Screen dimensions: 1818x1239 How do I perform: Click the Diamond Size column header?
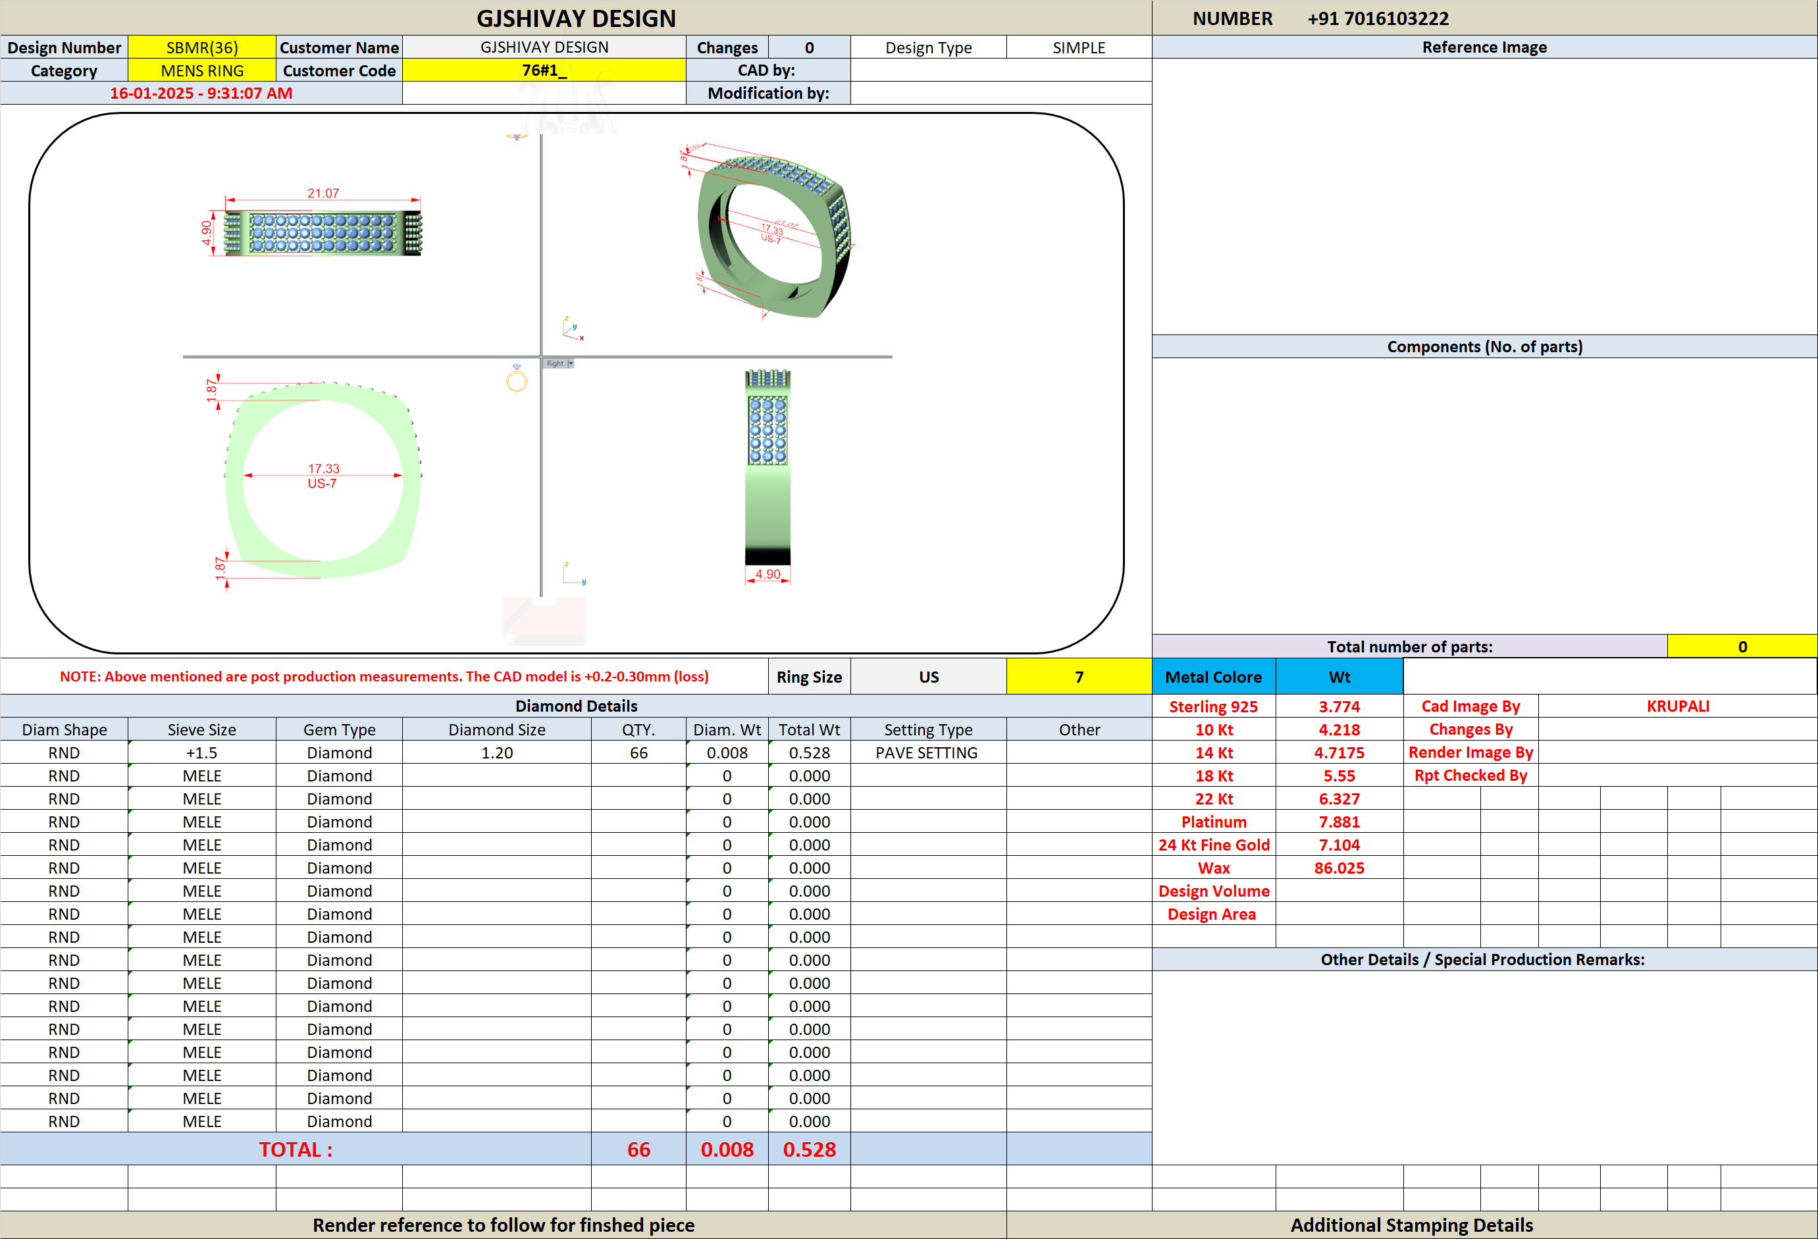coord(497,729)
